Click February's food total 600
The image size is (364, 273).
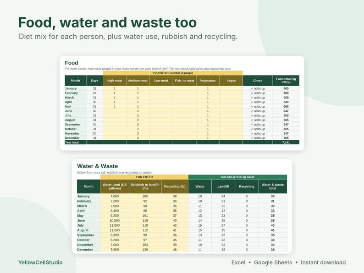click(286, 93)
